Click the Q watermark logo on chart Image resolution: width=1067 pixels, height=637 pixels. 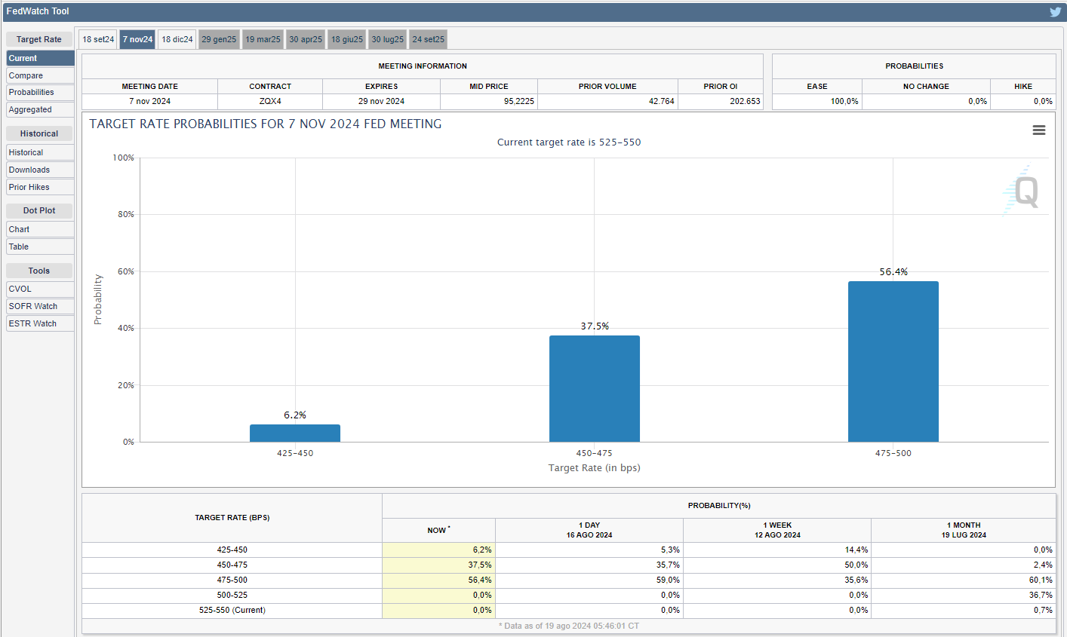[x=1024, y=191]
